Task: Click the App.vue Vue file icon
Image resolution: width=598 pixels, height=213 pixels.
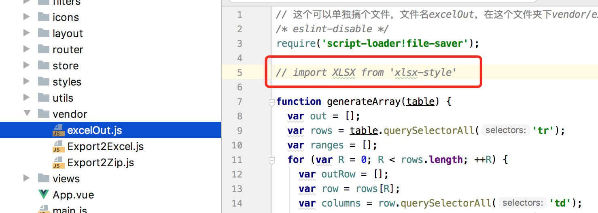Action: point(43,194)
